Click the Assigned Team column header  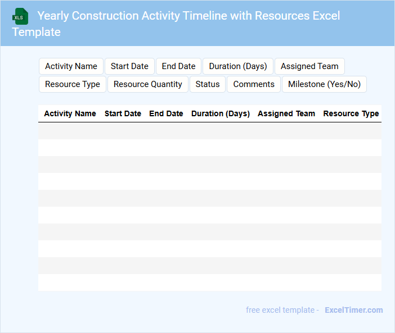286,113
